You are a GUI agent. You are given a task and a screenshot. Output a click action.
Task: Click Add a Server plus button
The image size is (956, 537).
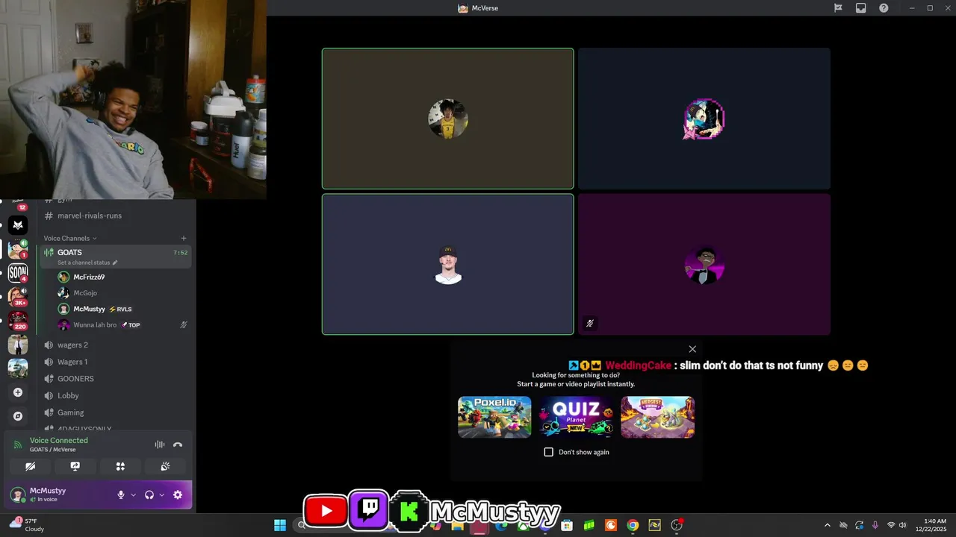pyautogui.click(x=18, y=392)
